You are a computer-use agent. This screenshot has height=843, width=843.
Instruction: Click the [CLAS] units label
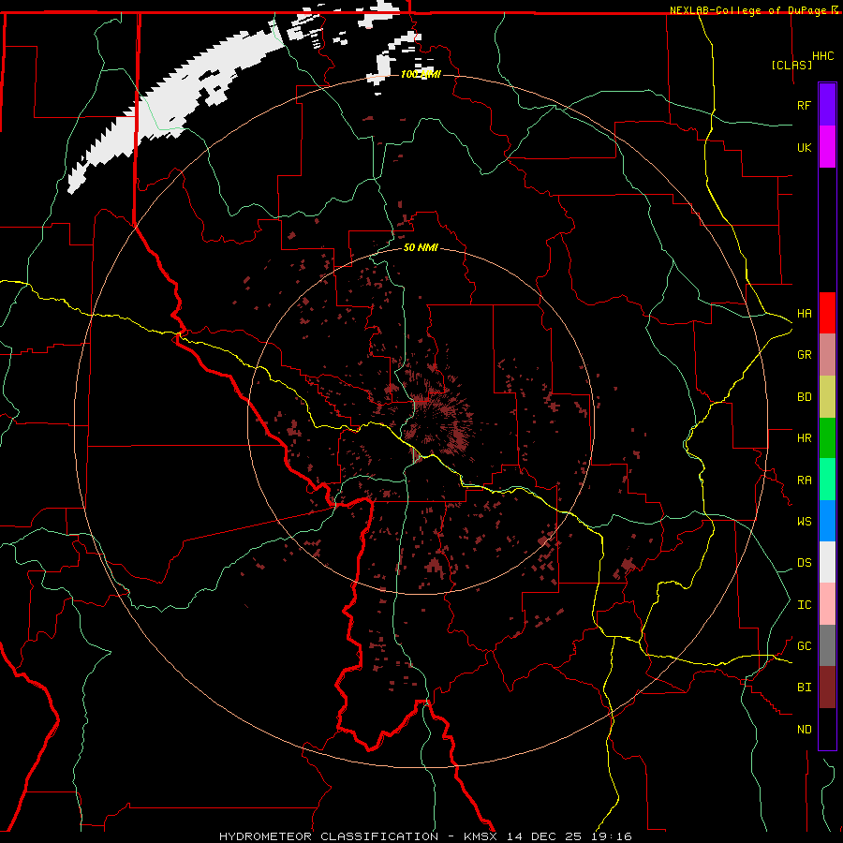[x=791, y=65]
